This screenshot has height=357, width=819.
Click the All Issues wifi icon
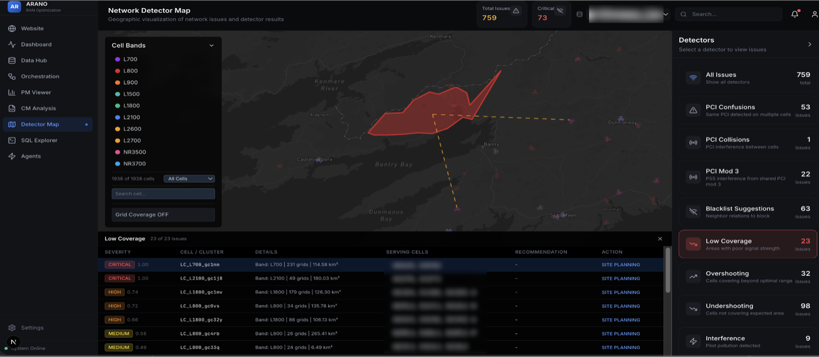tap(693, 78)
